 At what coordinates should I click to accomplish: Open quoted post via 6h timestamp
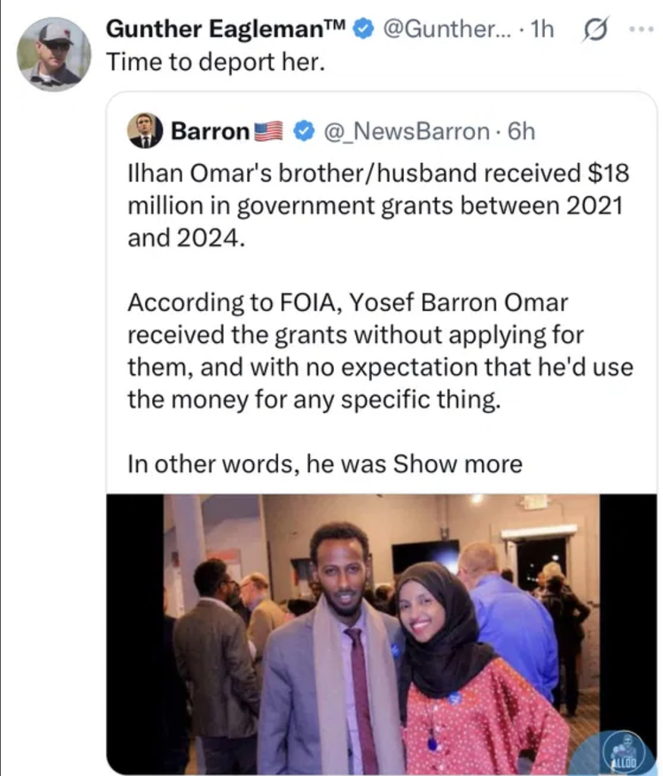click(x=521, y=131)
